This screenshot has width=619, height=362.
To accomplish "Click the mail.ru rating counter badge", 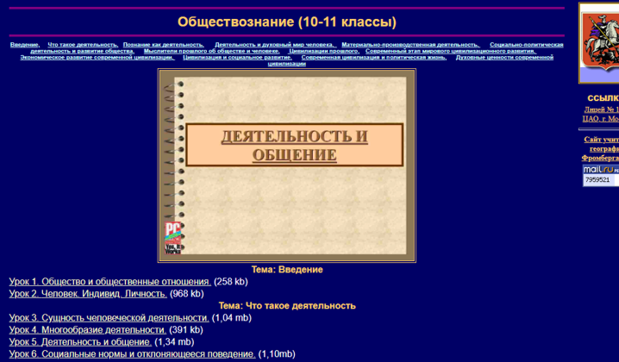I will [x=600, y=175].
